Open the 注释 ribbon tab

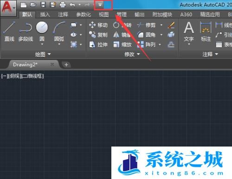click(x=63, y=14)
